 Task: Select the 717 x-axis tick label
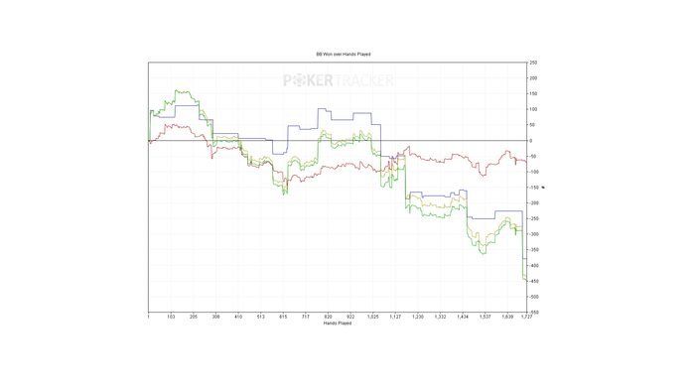306,317
